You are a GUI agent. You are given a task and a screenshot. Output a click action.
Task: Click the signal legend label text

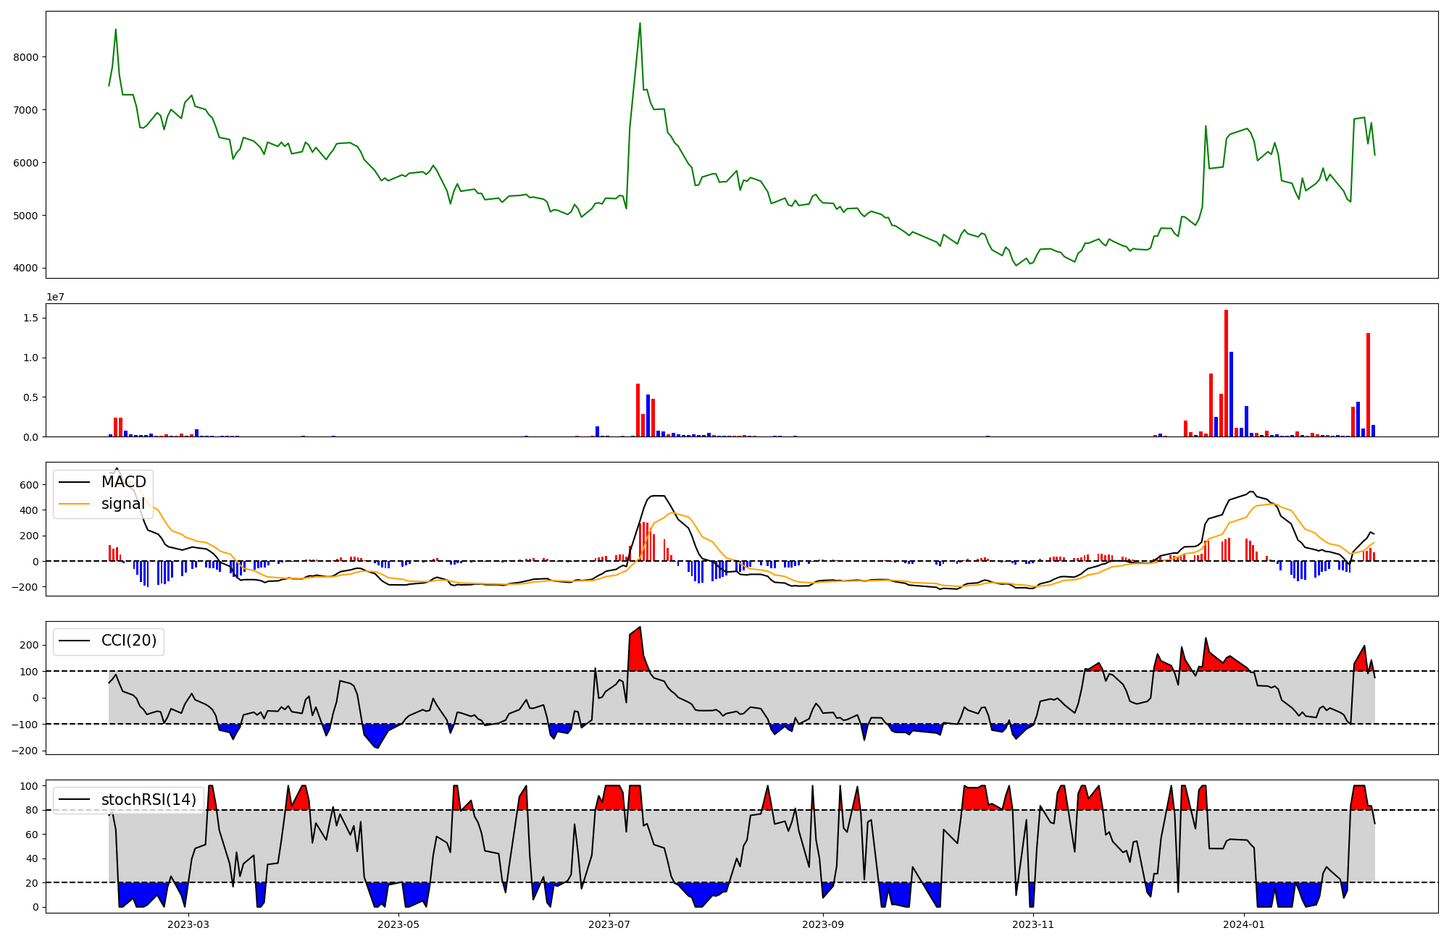point(123,504)
